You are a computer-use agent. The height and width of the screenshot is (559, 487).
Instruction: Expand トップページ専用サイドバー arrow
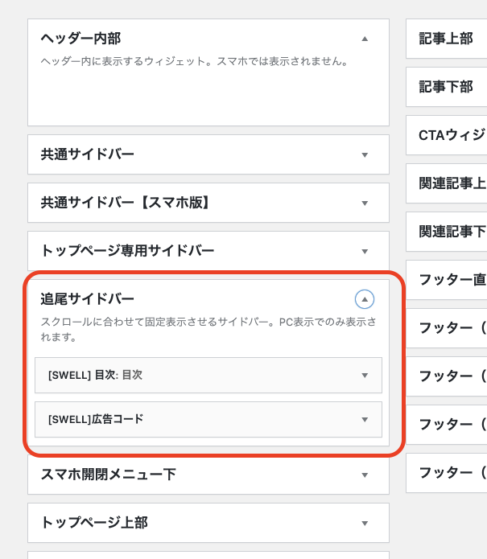(x=365, y=251)
